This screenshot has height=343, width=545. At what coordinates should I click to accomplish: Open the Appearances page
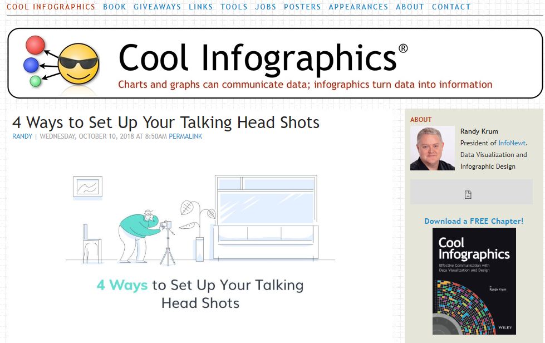click(x=359, y=7)
